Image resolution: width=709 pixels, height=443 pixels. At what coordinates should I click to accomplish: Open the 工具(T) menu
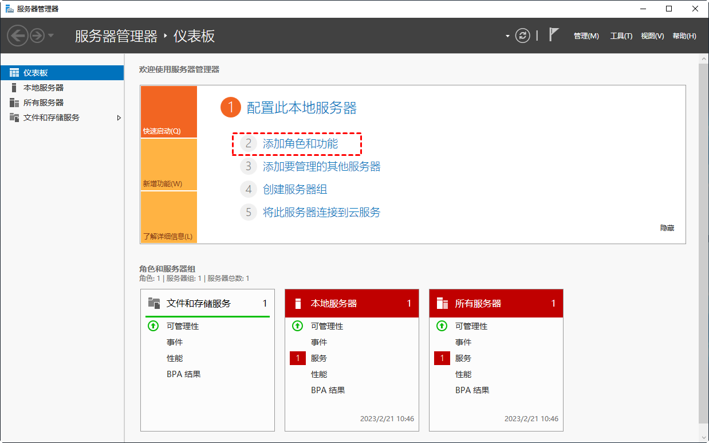[621, 36]
